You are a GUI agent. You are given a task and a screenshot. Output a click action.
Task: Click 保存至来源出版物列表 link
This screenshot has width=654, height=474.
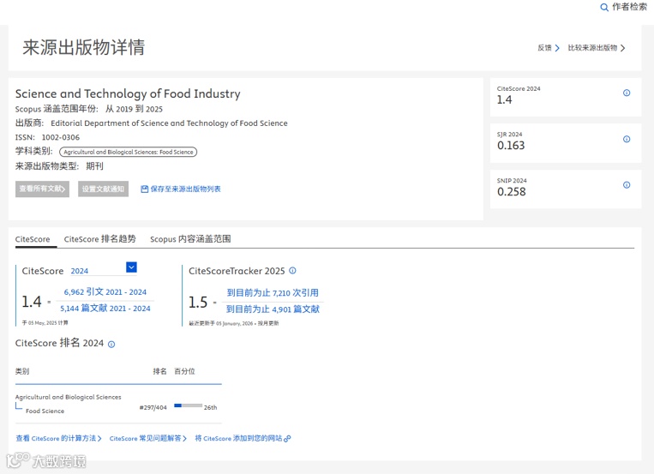click(185, 189)
